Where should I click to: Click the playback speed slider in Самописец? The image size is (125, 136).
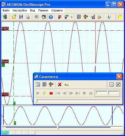107,93
